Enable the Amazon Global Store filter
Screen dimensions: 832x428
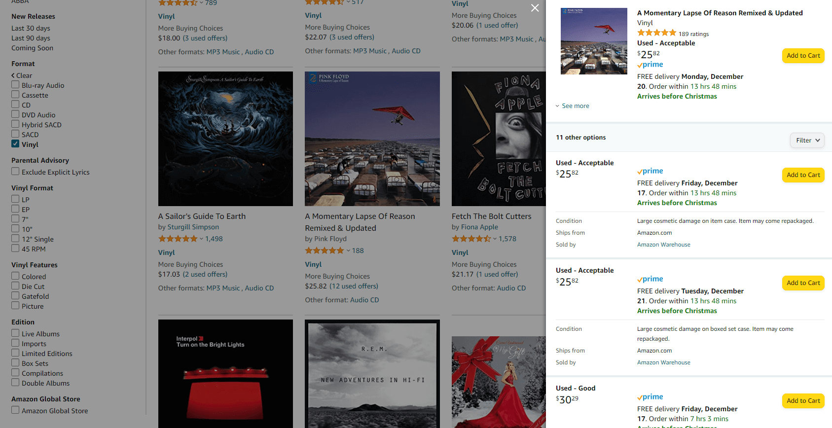point(15,410)
